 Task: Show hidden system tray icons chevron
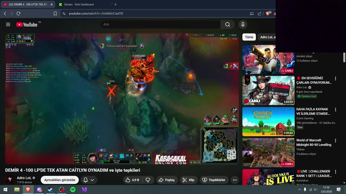(x=300, y=190)
